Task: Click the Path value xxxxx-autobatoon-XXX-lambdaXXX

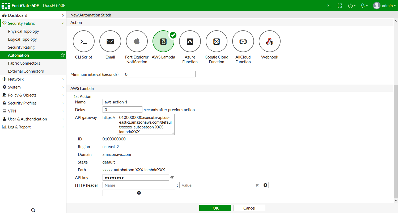Action: click(134, 170)
